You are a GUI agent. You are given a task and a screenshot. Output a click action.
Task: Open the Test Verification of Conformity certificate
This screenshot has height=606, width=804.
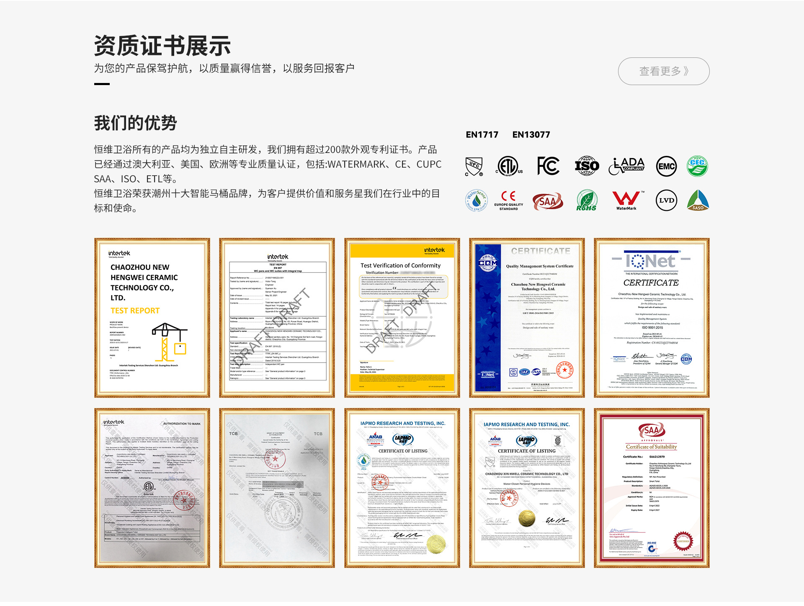tap(402, 318)
